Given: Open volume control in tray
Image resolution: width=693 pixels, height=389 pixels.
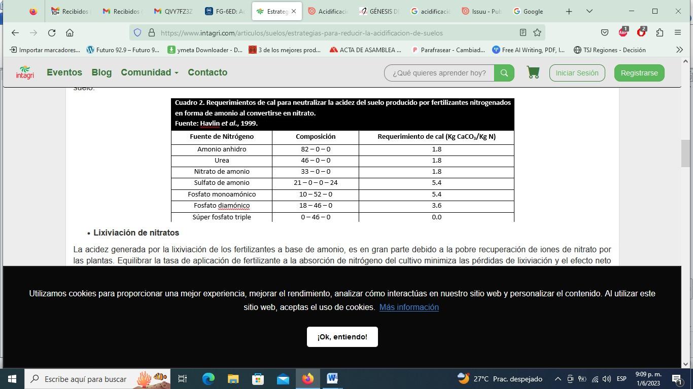Looking at the screenshot, I should tap(607, 379).
